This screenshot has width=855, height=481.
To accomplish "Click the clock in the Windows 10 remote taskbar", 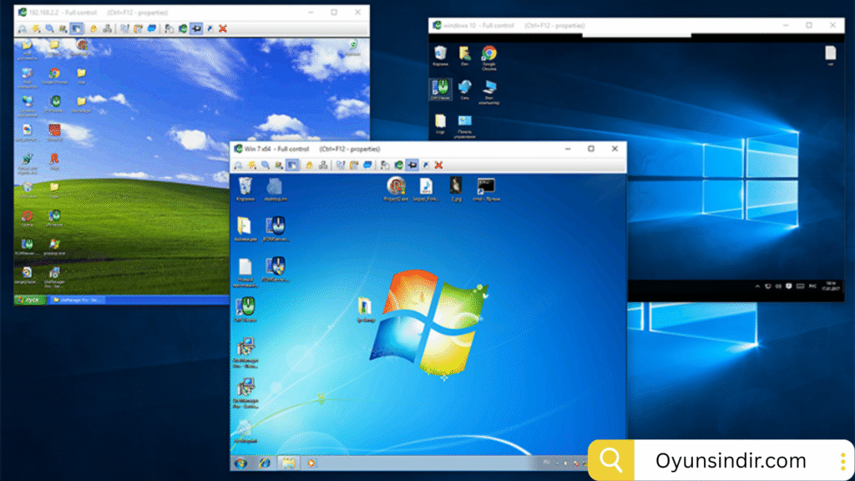I will (x=832, y=286).
